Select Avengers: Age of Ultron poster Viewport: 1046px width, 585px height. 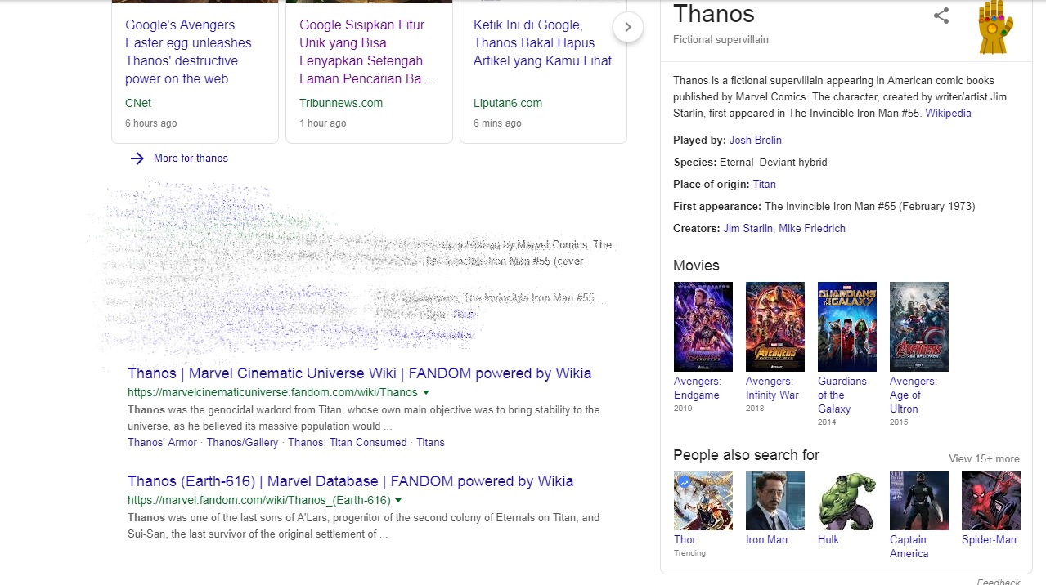click(919, 327)
